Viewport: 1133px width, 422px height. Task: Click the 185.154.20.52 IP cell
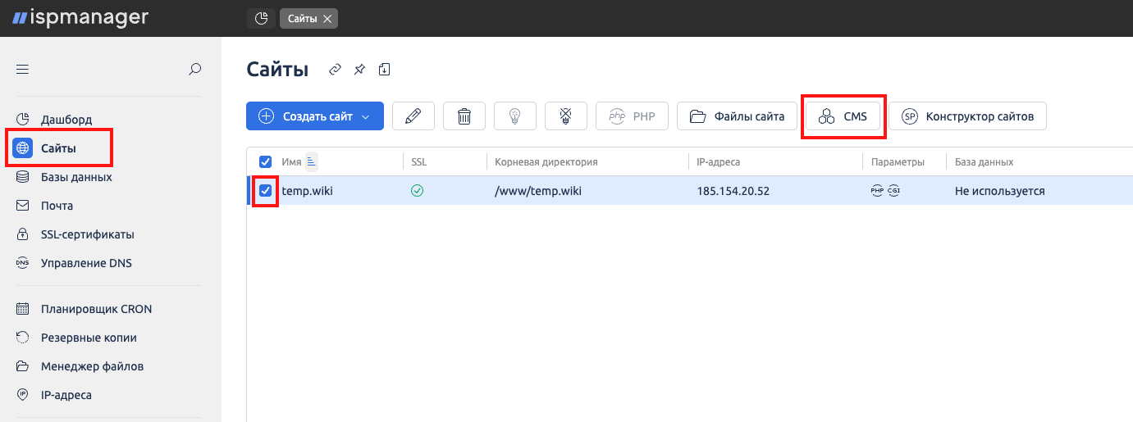(x=733, y=191)
